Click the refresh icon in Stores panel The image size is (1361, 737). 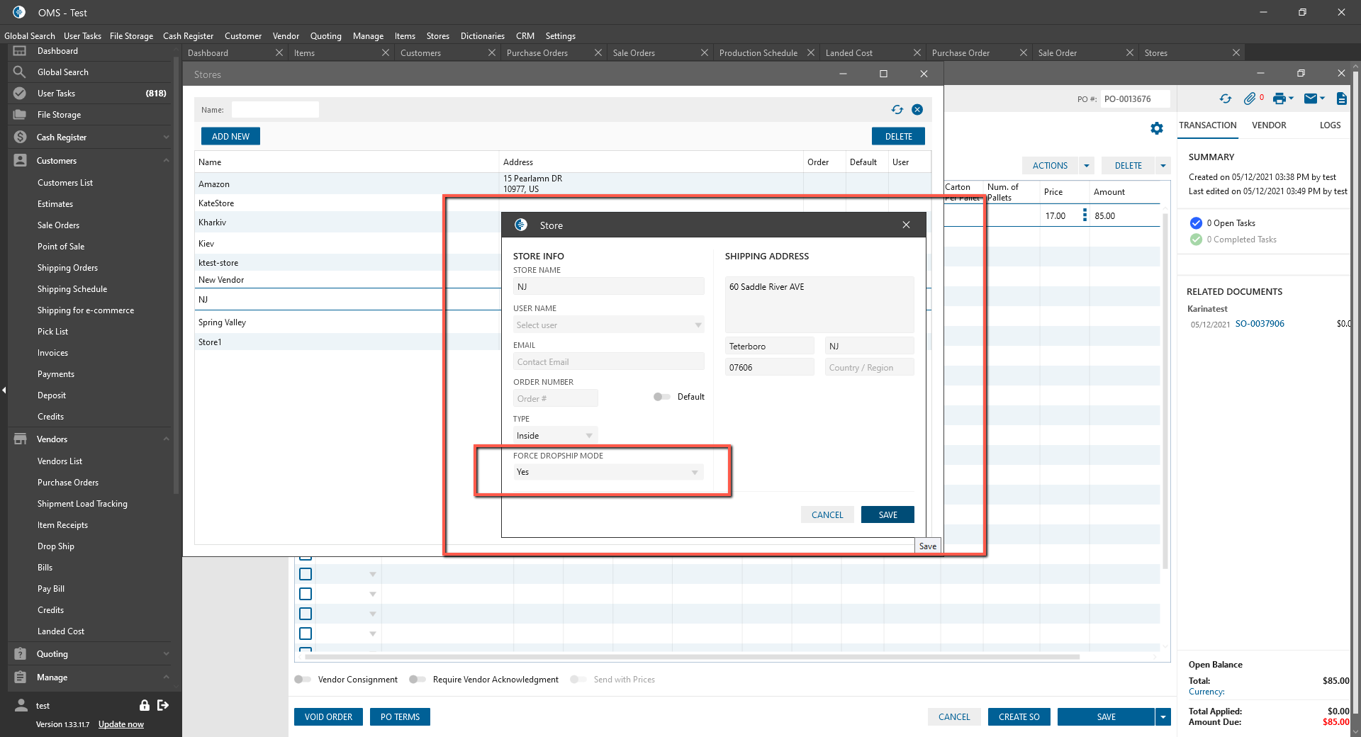point(897,109)
